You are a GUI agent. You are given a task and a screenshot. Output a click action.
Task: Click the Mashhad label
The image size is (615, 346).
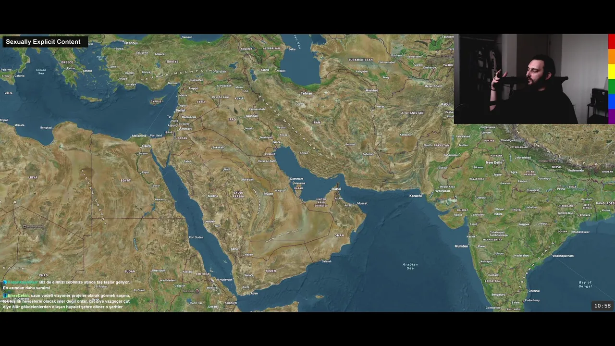(372, 90)
